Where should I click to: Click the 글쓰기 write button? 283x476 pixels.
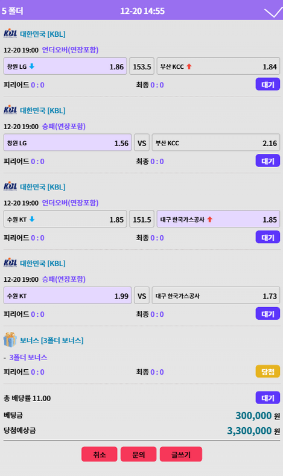181,454
